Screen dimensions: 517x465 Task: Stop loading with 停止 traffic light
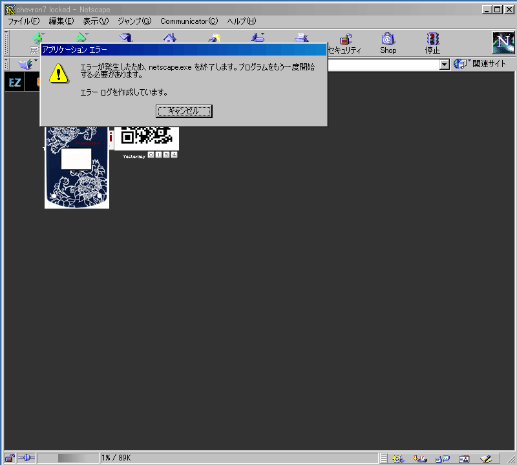pos(432,43)
